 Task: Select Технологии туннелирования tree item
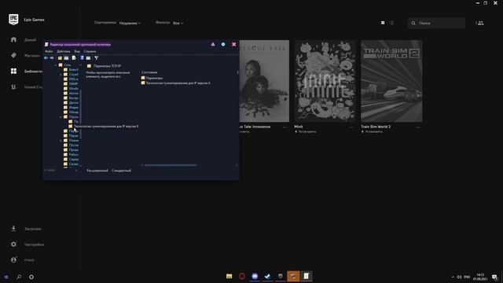click(103, 127)
